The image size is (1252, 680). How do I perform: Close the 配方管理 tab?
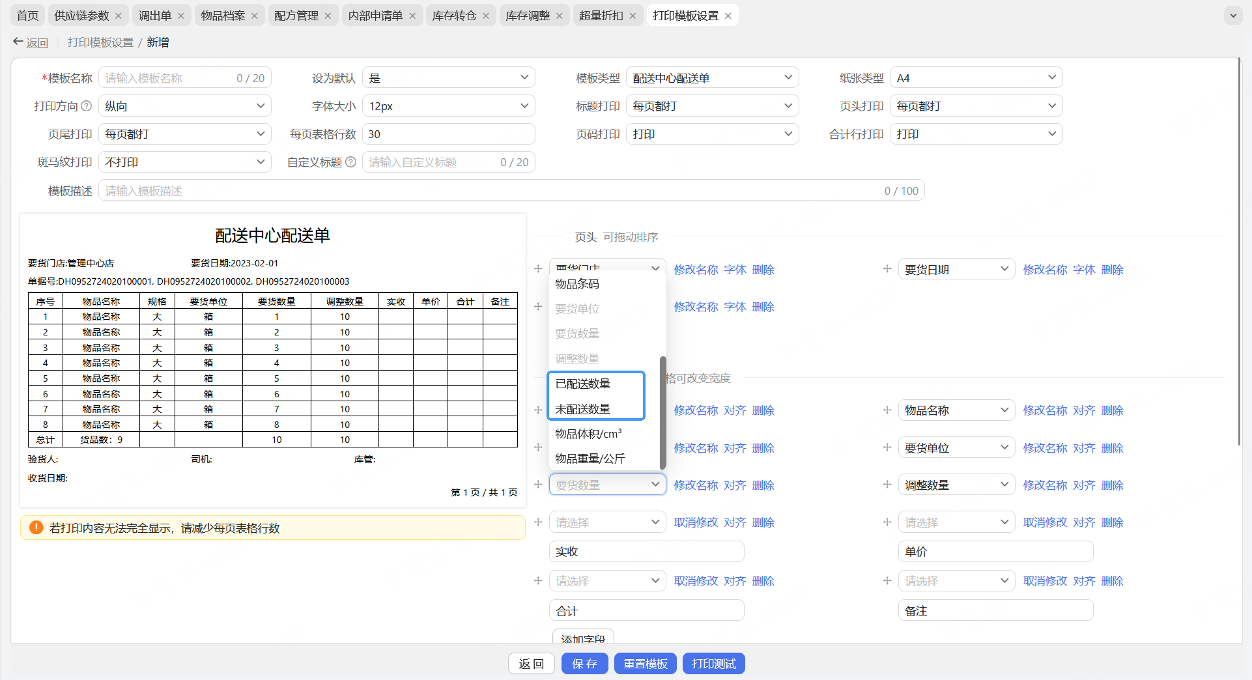click(x=328, y=16)
